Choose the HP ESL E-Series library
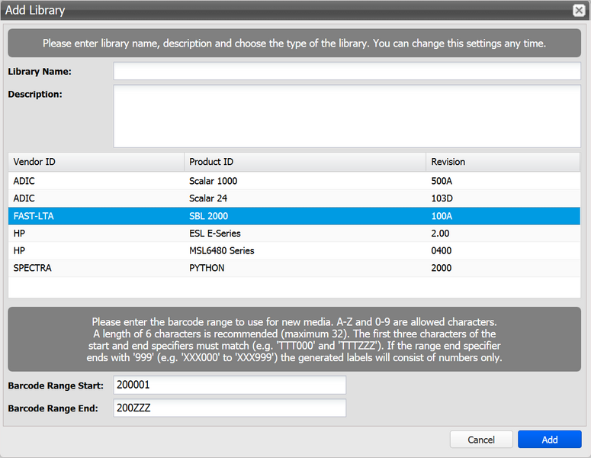This screenshot has height=458, width=591. pyautogui.click(x=294, y=234)
